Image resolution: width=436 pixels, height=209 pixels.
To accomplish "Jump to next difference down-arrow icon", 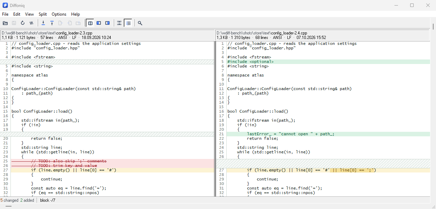I will coord(43,23).
